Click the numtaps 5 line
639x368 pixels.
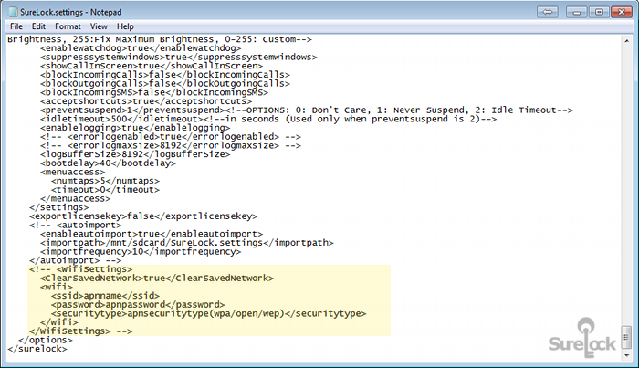105,181
